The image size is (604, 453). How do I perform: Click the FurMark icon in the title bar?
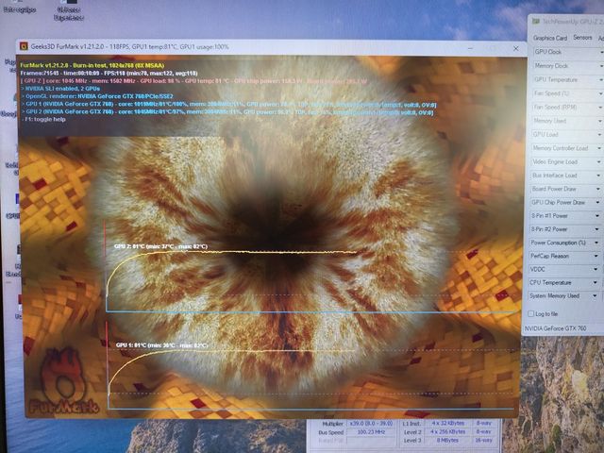click(23, 46)
